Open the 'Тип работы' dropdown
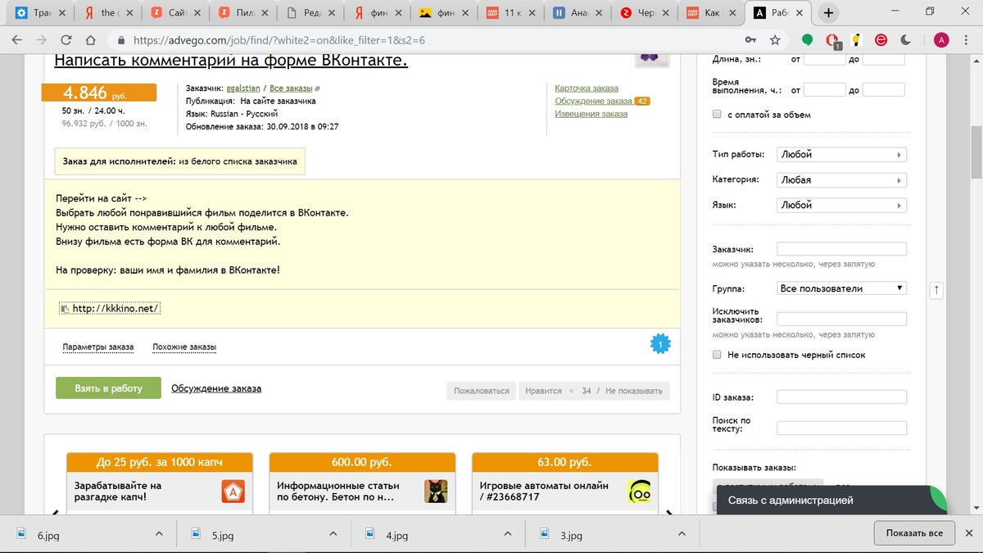 pyautogui.click(x=841, y=155)
